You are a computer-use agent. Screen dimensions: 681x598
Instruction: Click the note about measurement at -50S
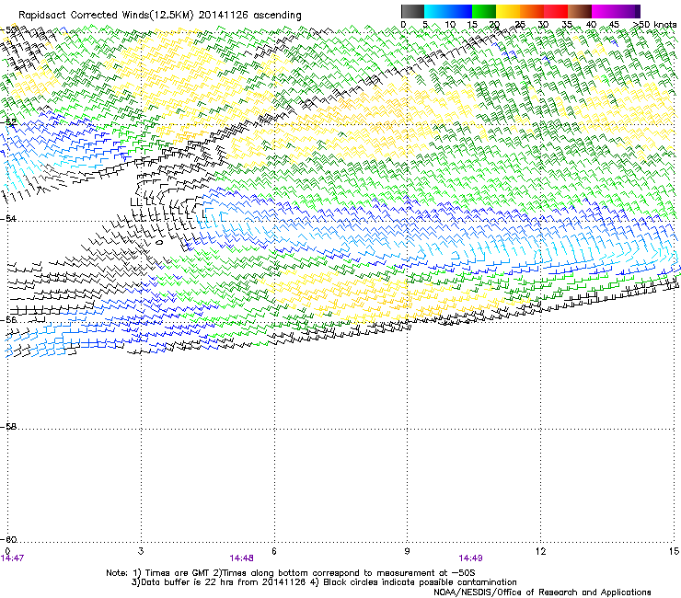pyautogui.click(x=344, y=573)
